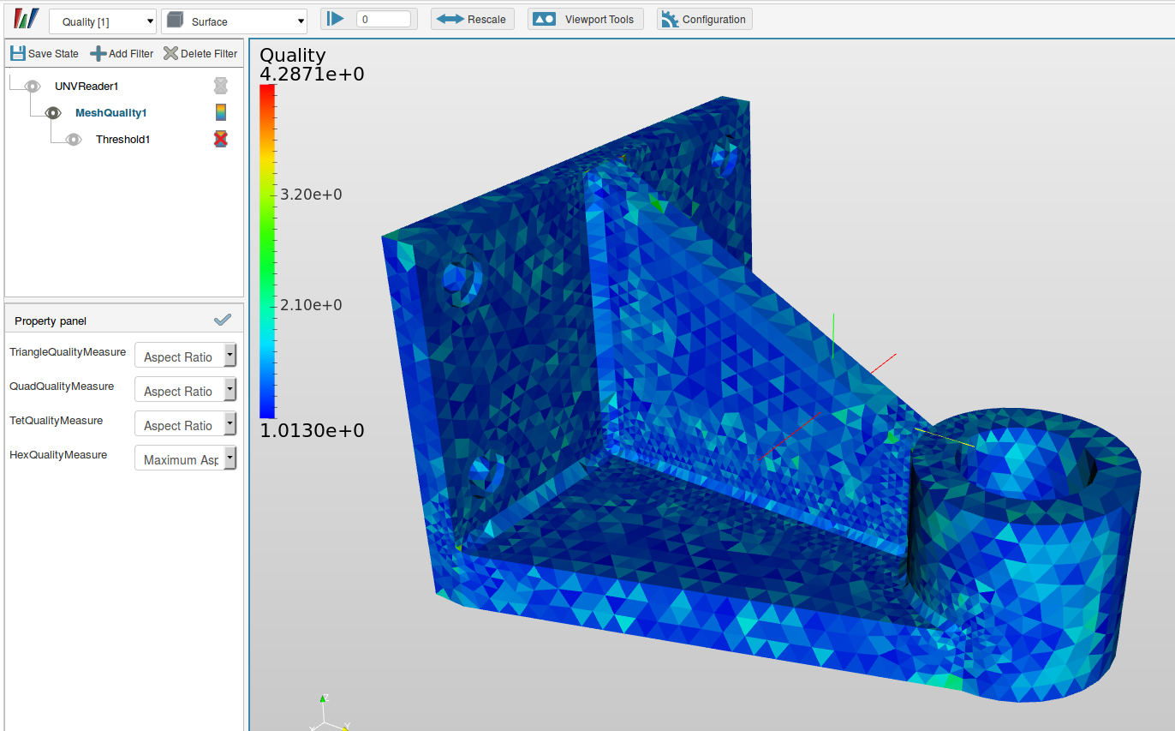The height and width of the screenshot is (731, 1175).
Task: Toggle visibility of Threshold1
Action: [x=74, y=139]
